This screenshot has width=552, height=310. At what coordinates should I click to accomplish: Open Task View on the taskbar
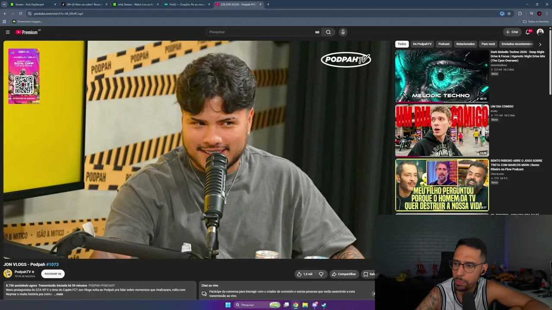(286, 305)
